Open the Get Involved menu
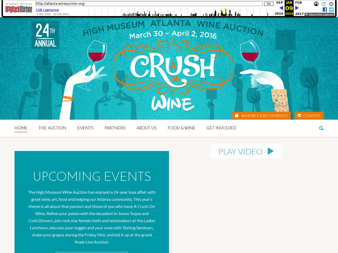 221,128
